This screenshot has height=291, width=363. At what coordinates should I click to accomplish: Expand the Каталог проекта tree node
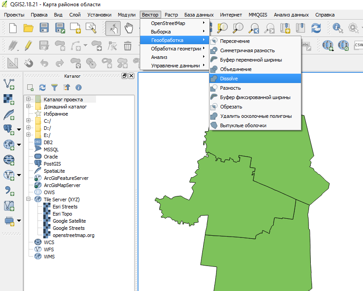[x=29, y=99]
